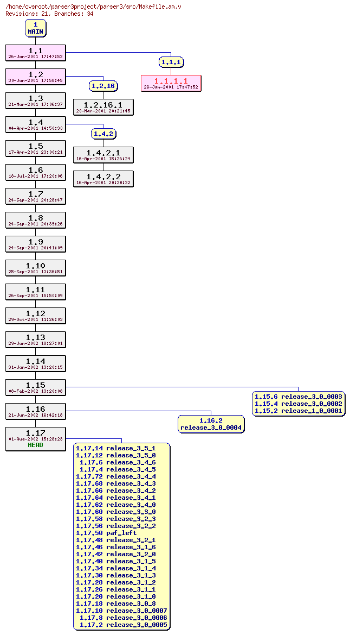Open revision 1.4 box

pos(36,125)
